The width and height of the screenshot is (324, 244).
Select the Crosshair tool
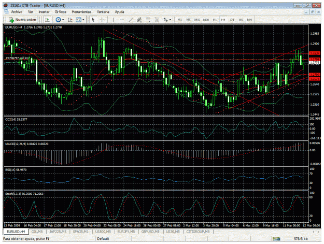click(x=102, y=20)
